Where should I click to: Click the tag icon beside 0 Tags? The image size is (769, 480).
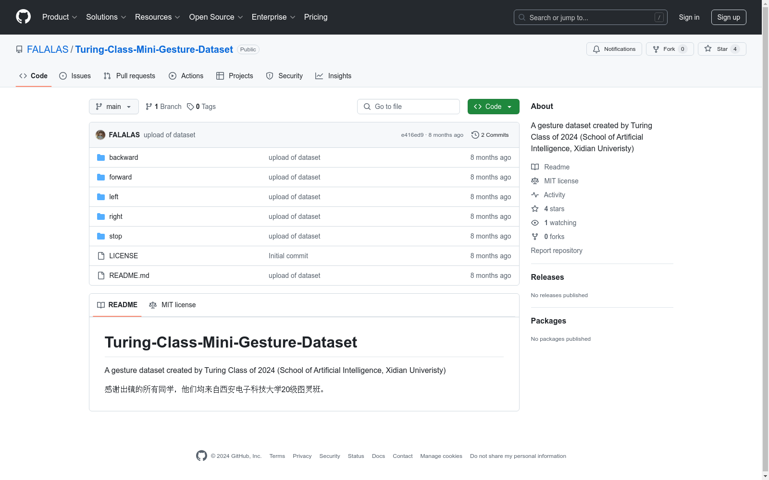tap(190, 107)
